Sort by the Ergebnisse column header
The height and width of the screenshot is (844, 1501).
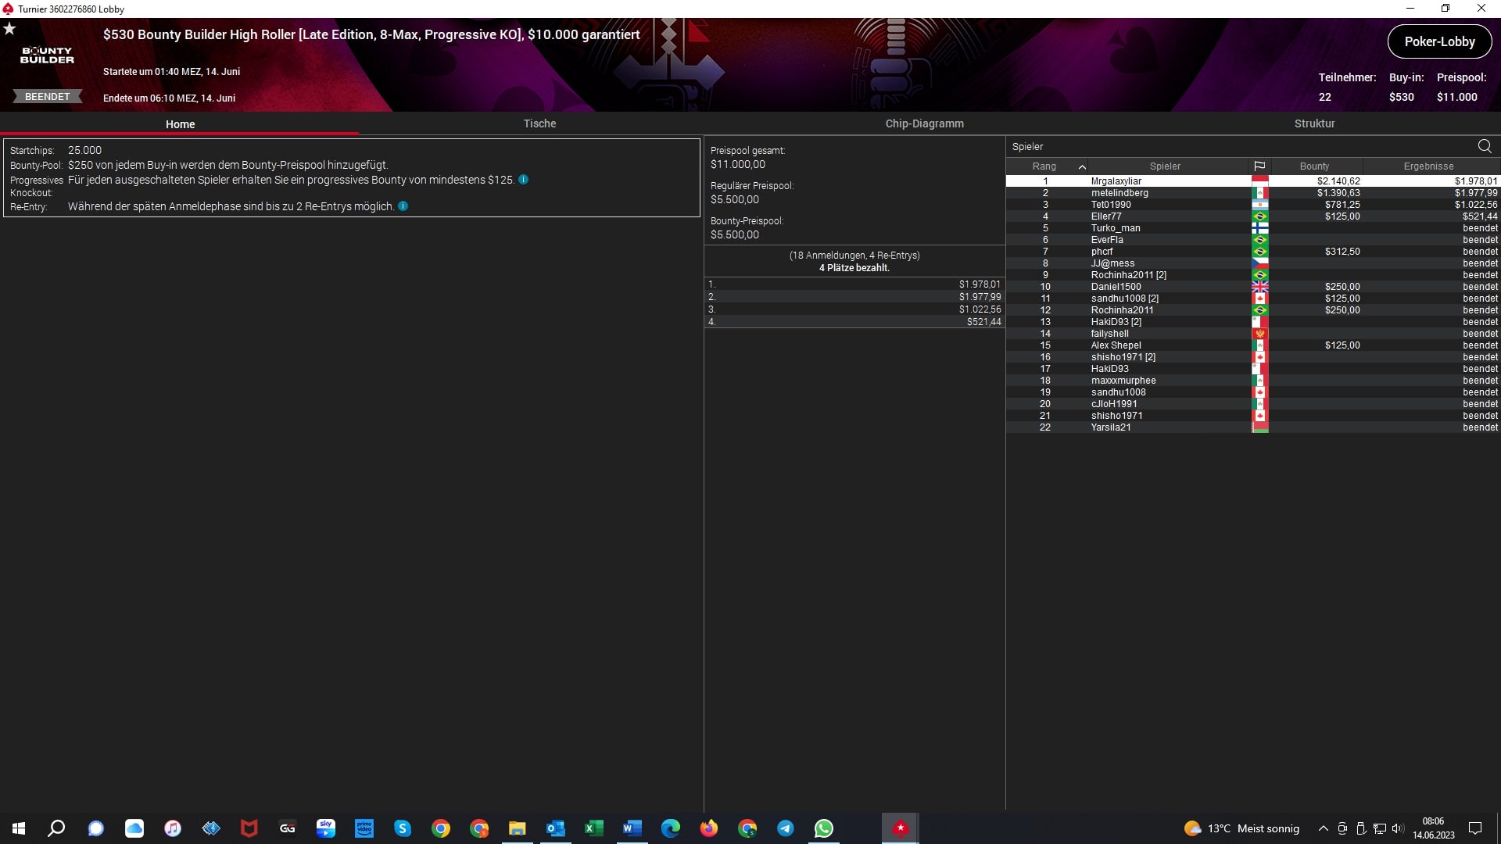pos(1428,166)
